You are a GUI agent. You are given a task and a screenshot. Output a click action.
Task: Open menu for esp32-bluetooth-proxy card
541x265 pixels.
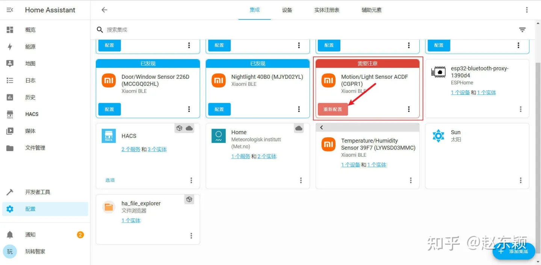point(521,109)
